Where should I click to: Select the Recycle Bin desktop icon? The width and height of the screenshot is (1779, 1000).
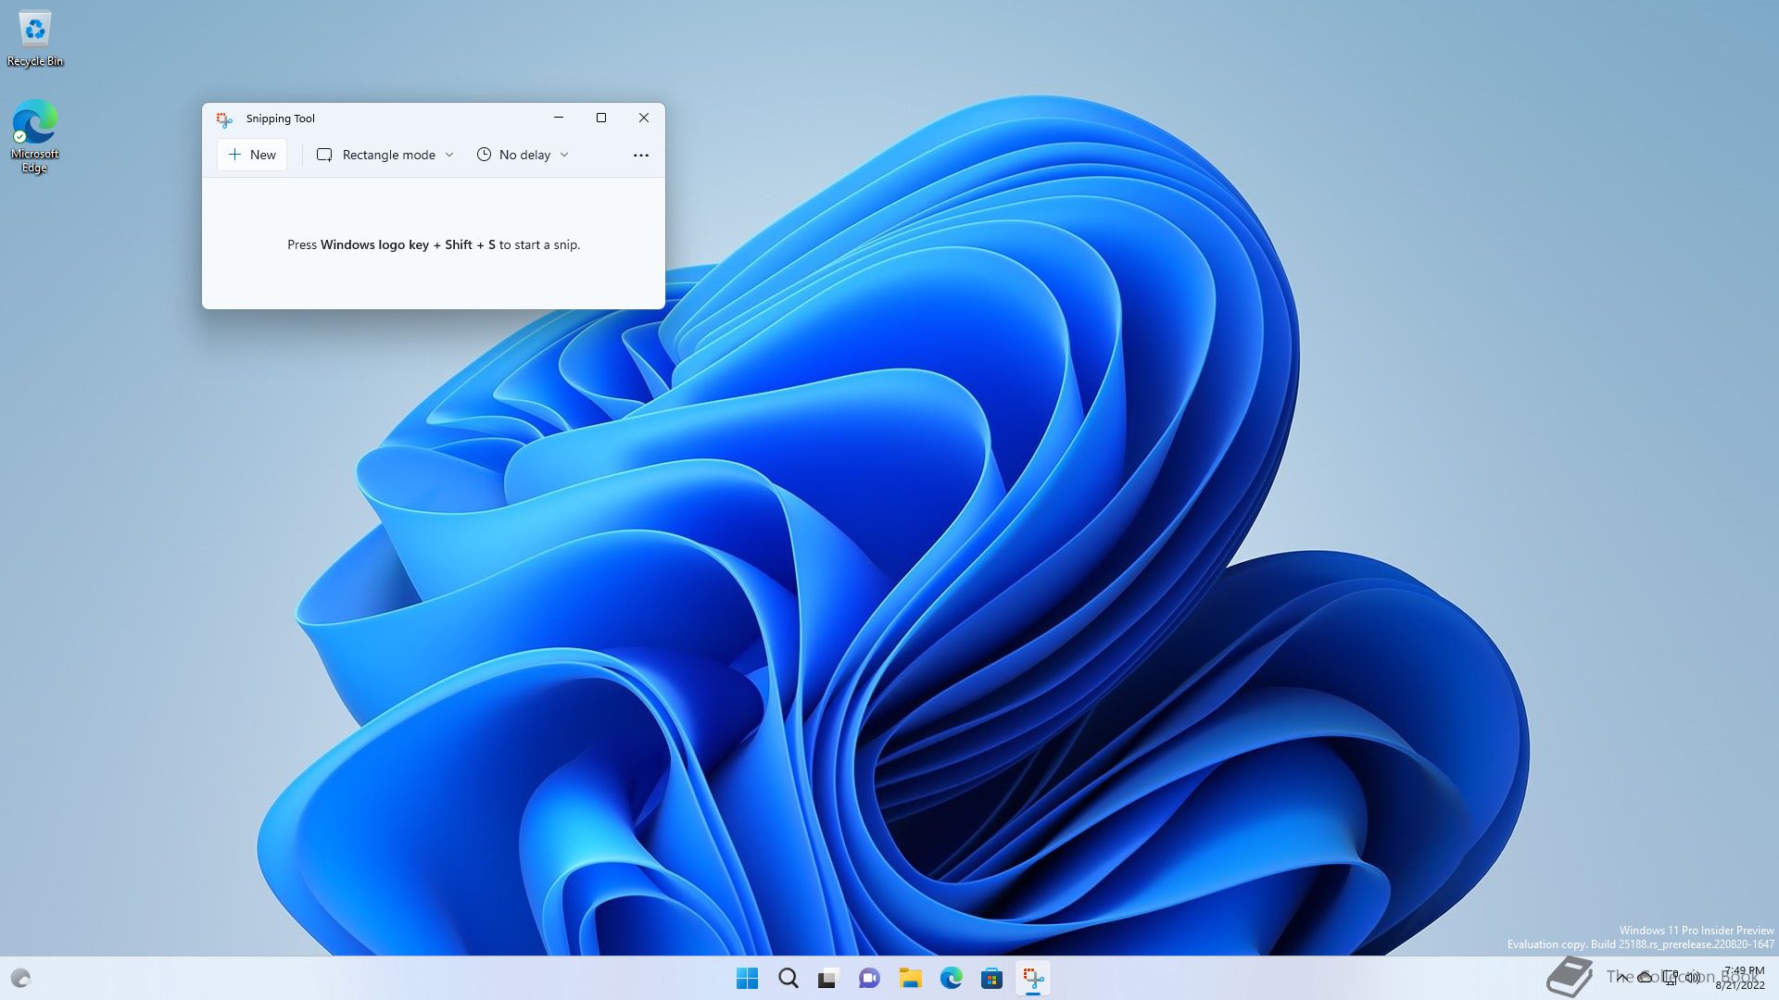(x=35, y=39)
